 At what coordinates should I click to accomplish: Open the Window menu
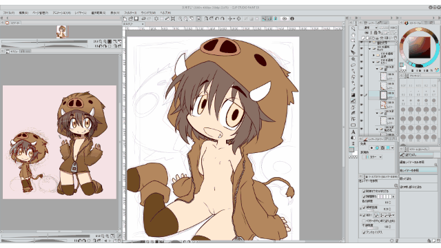148,12
